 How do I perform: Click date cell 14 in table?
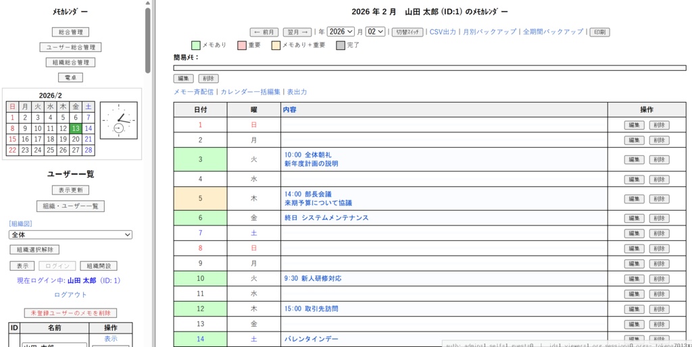click(x=200, y=339)
